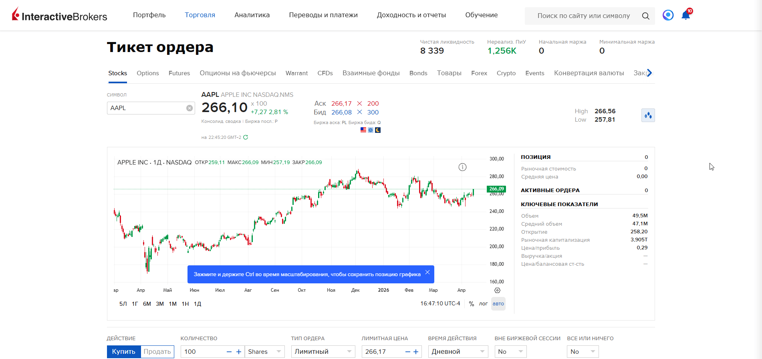
Task: Click the Interactive Brokers logo
Action: pos(60,15)
